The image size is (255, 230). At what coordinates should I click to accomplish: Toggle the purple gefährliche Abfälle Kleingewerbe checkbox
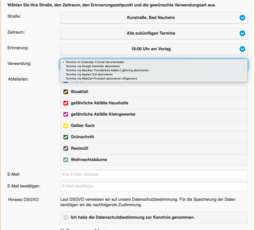click(x=66, y=114)
